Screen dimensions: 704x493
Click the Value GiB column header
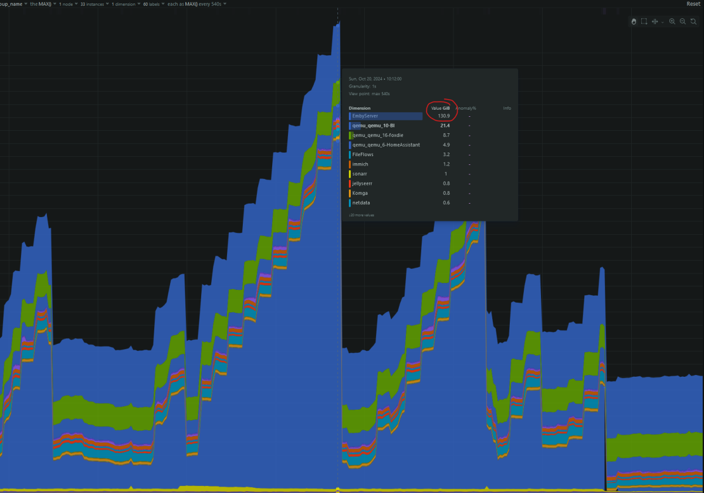click(440, 108)
